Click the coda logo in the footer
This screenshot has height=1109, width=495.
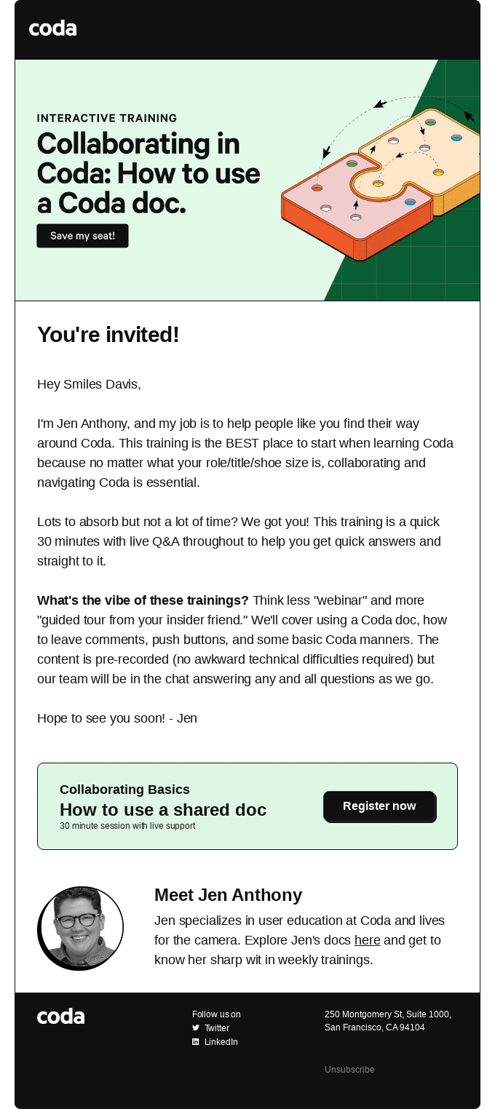60,1016
